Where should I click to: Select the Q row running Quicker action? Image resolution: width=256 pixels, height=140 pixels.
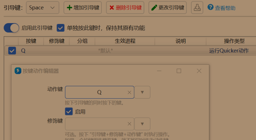coord(131,51)
